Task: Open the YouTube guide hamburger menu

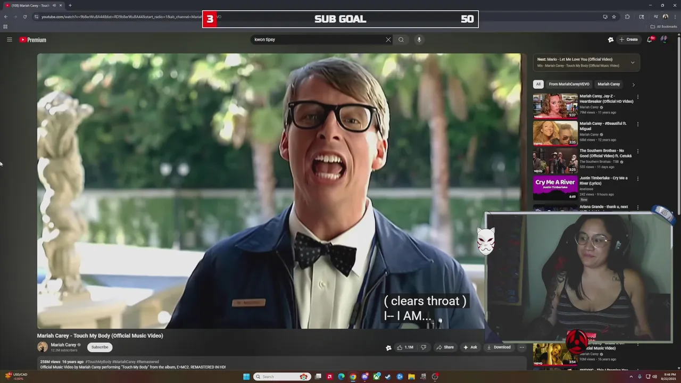Action: pos(10,39)
